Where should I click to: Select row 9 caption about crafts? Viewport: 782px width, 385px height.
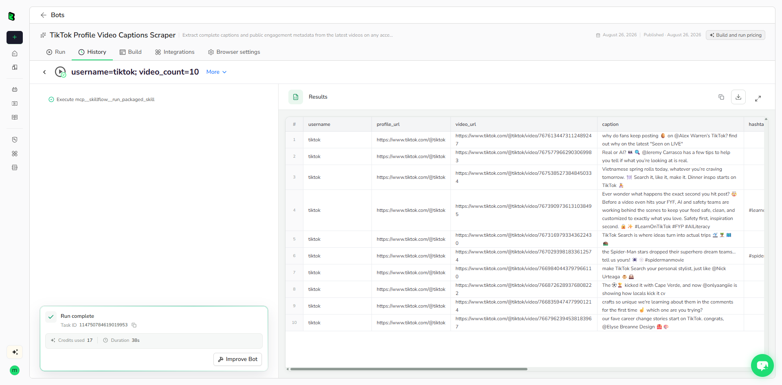click(x=670, y=306)
